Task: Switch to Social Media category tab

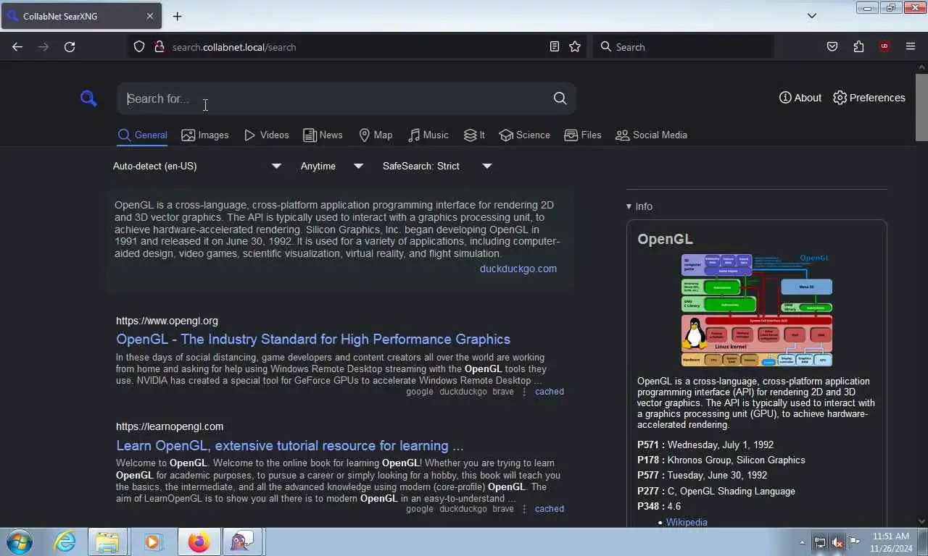Action: tap(651, 135)
